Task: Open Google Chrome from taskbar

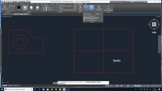Action: pyautogui.click(x=56, y=89)
